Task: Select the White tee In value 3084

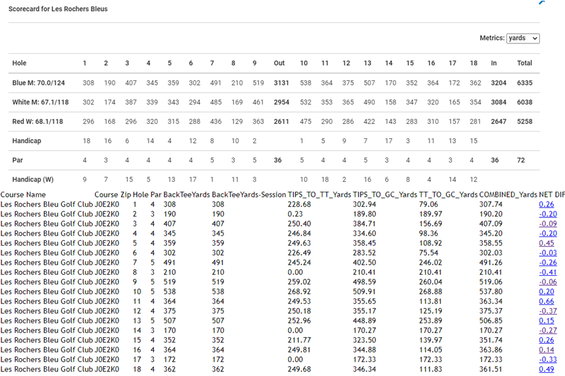Action: [499, 103]
